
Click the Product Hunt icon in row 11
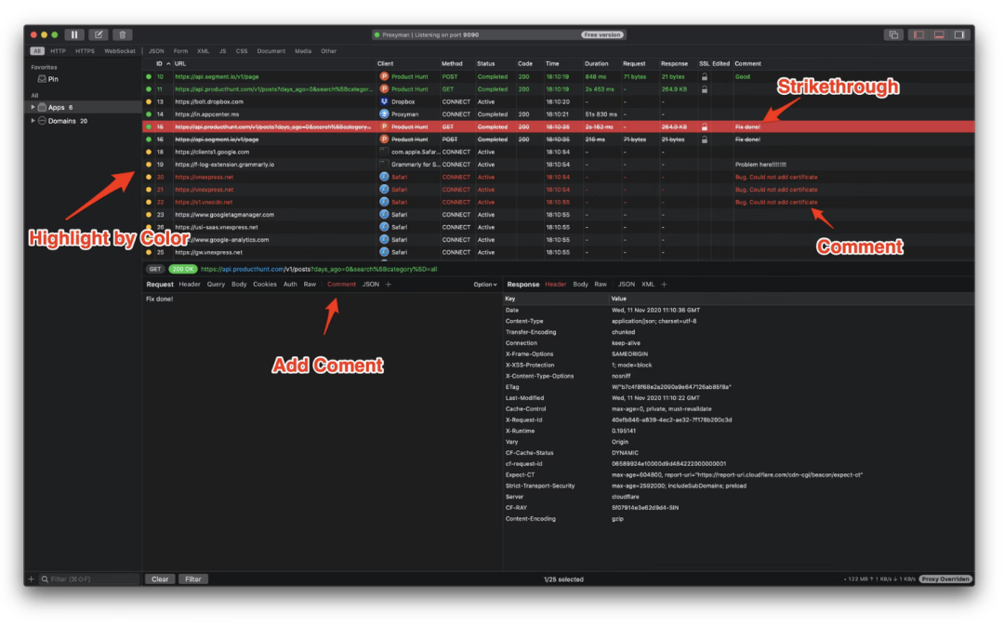384,89
